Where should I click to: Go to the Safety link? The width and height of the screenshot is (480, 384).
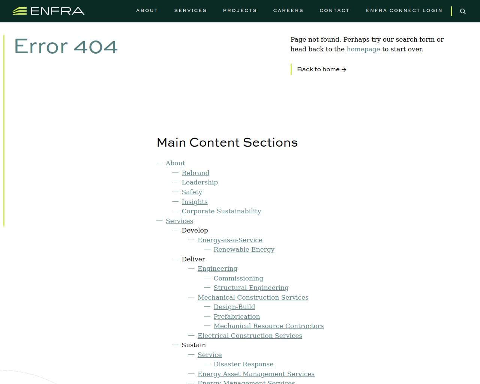click(x=192, y=192)
